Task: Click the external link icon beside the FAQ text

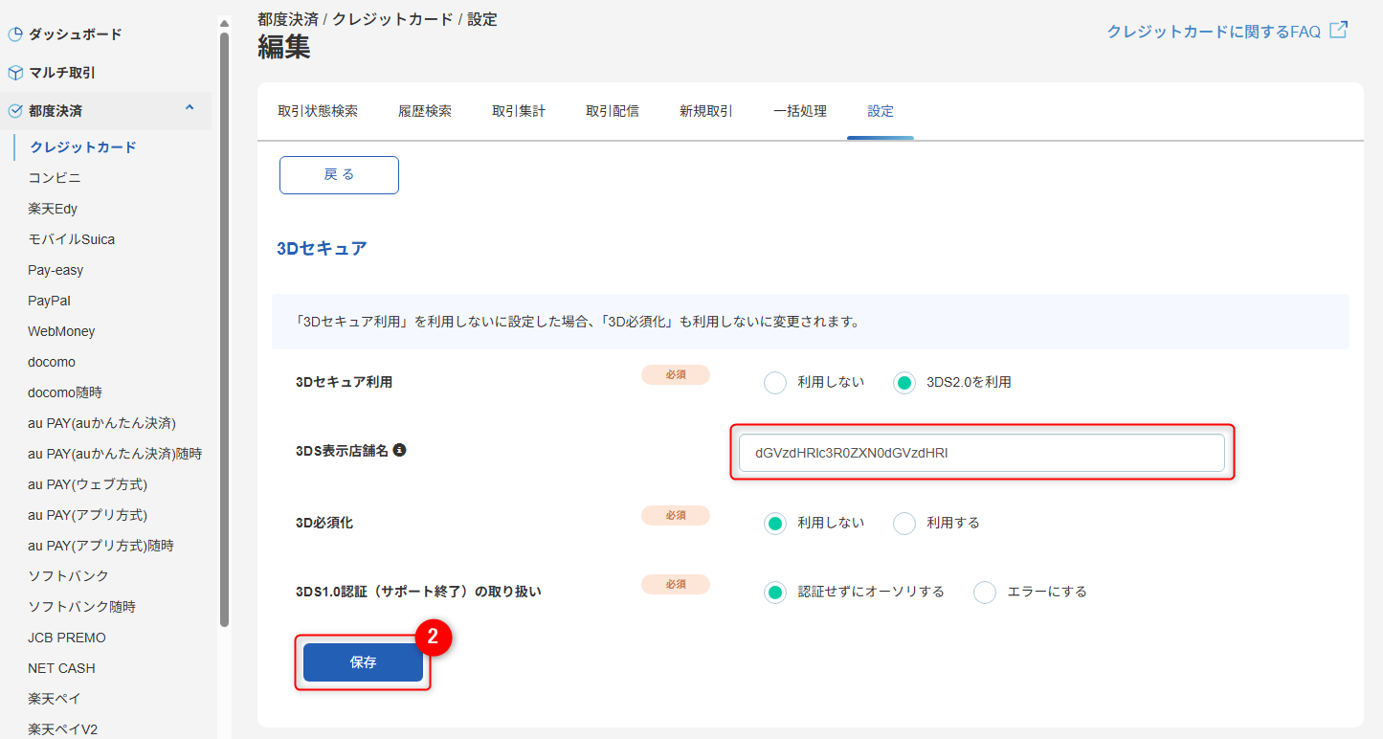Action: click(x=1339, y=30)
